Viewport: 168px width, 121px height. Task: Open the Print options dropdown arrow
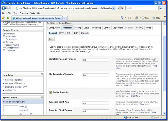tap(140, 18)
